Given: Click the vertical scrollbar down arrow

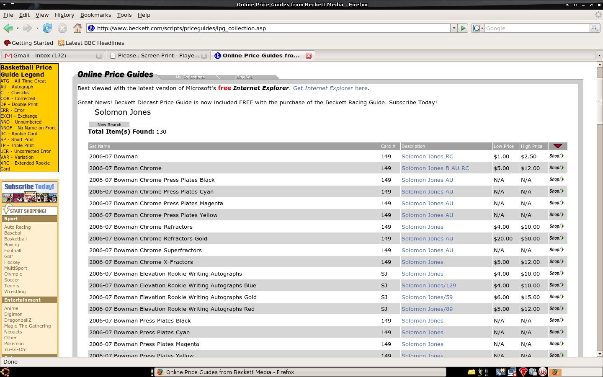Looking at the screenshot, I should point(599,354).
